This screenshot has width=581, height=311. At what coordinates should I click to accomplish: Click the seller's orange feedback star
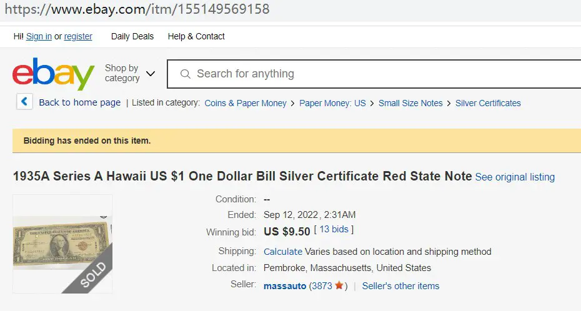click(x=339, y=285)
